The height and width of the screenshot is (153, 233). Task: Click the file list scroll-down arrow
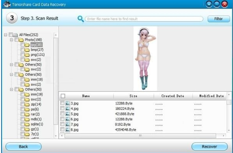pos(229,130)
